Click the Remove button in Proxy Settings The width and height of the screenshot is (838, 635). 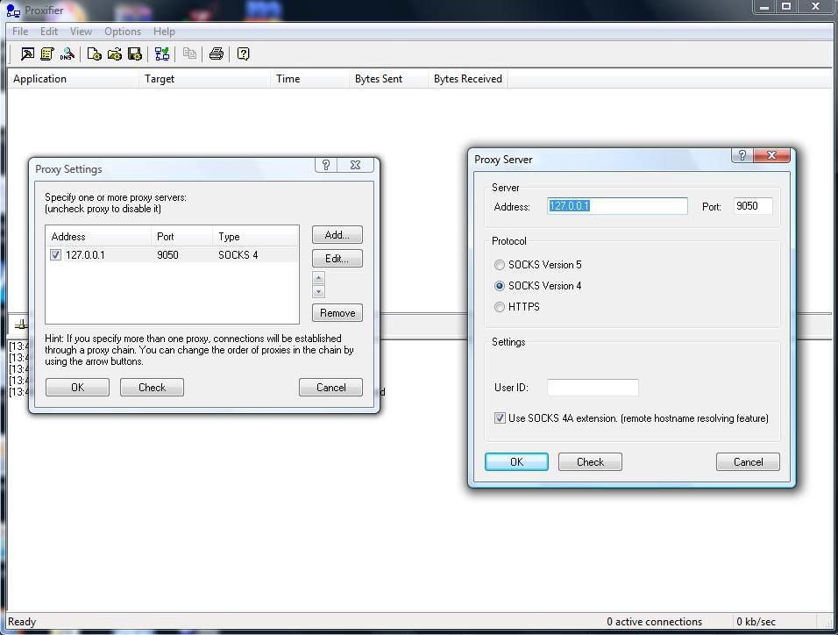pyautogui.click(x=337, y=313)
